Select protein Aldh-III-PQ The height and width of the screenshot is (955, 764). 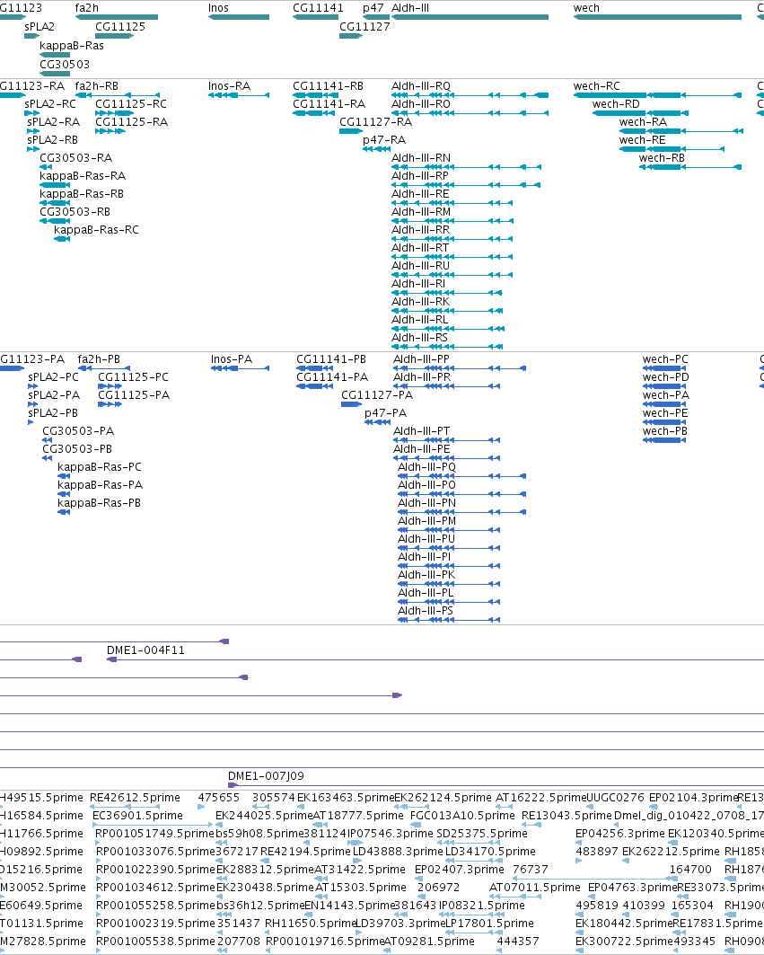[x=426, y=467]
